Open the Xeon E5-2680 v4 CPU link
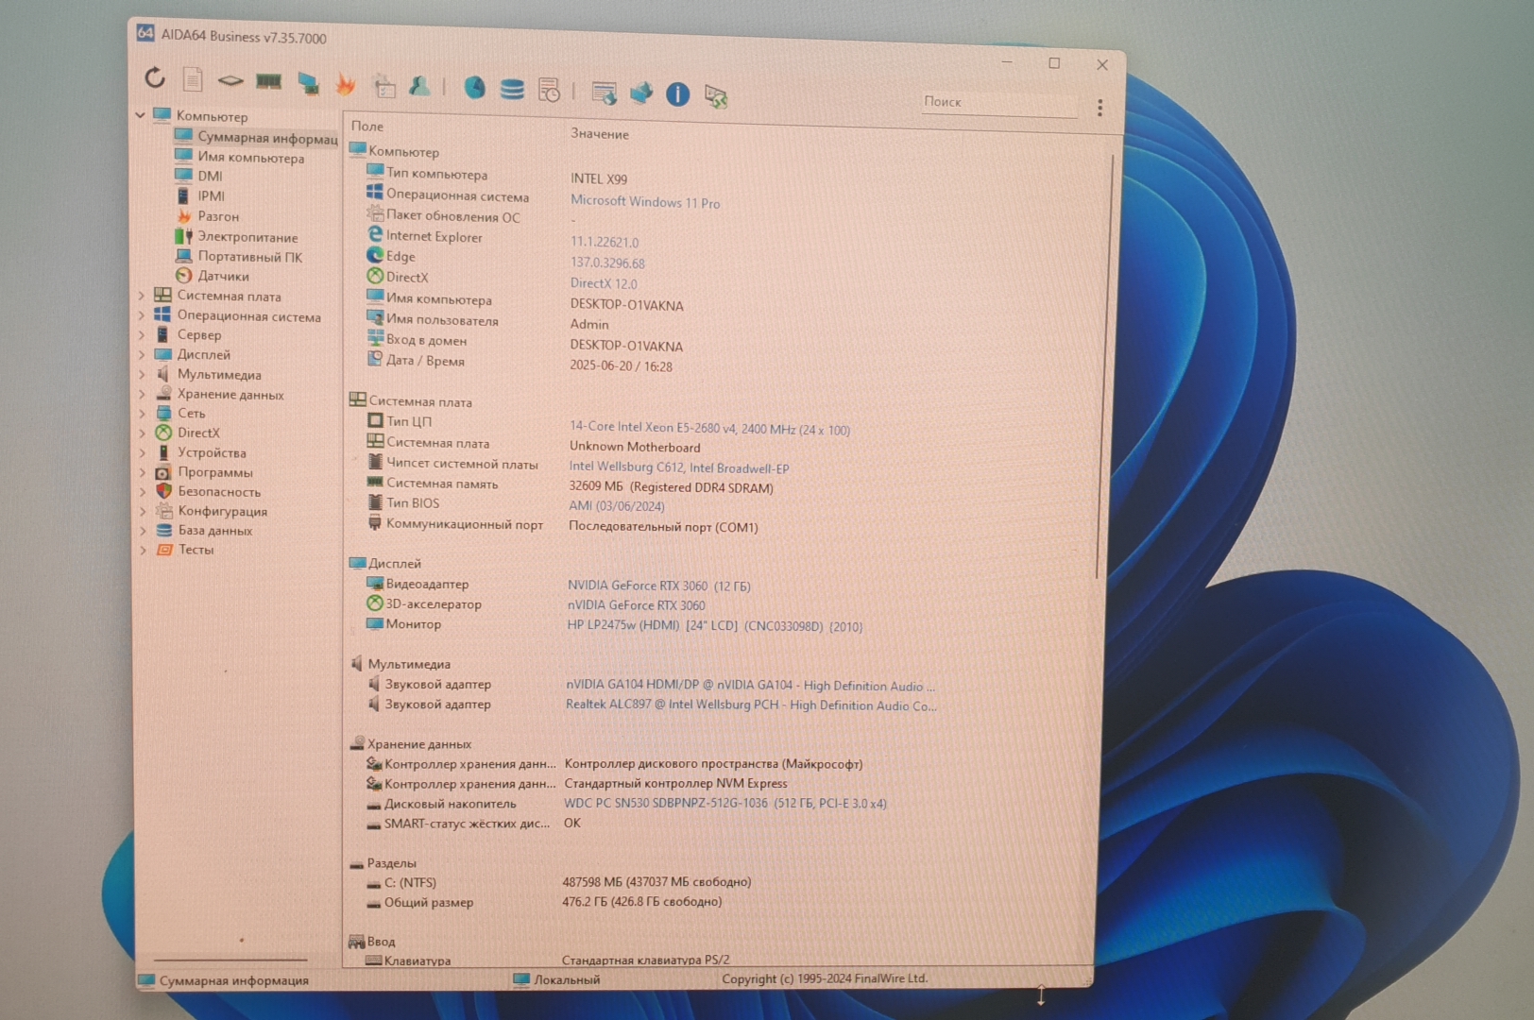 [x=709, y=429]
